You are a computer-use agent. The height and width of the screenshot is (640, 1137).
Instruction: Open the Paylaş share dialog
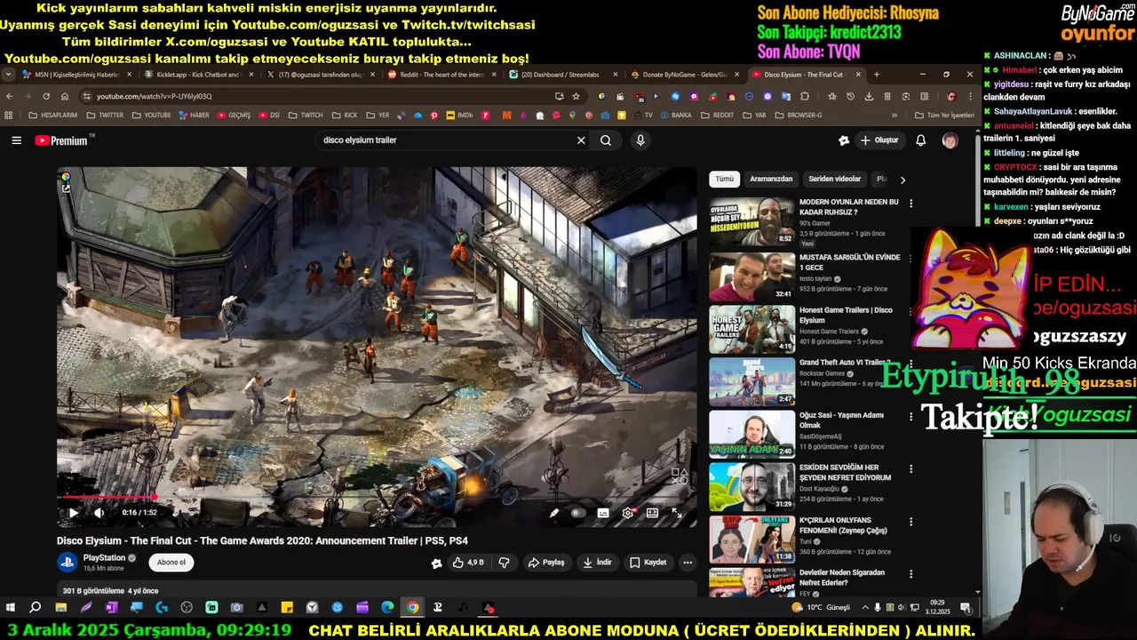[x=546, y=563]
